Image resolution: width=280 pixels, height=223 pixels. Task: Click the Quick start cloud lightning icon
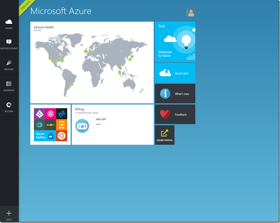tap(165, 73)
